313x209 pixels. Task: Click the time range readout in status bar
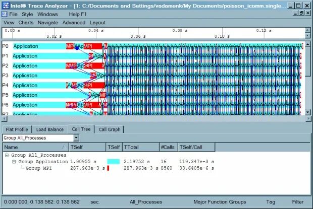[42, 202]
